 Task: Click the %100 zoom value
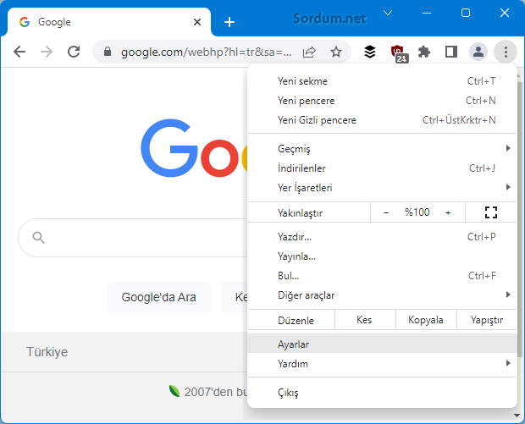[417, 212]
